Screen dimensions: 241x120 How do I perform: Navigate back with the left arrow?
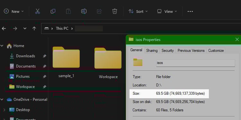click(x=4, y=28)
